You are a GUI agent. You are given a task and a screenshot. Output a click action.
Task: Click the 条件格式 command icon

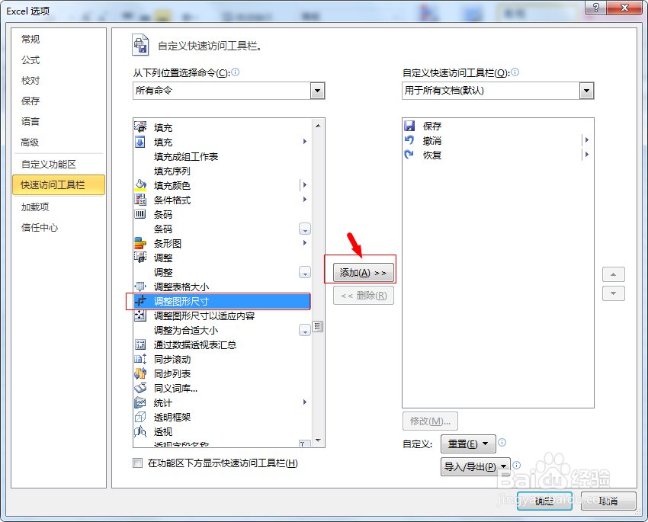(x=140, y=200)
